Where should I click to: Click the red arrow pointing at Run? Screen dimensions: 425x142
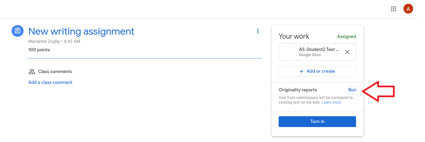(x=378, y=91)
